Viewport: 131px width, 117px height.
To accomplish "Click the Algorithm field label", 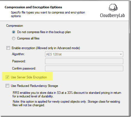I will [18, 54].
